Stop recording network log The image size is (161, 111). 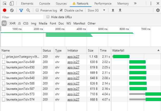point(5,10)
